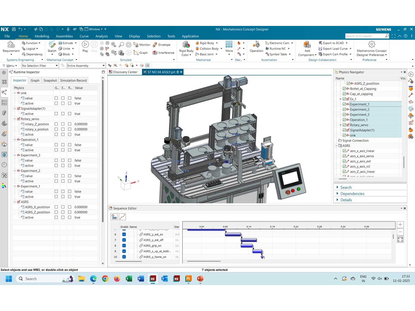Zoom in the Sequence Editor timeline

[400, 224]
